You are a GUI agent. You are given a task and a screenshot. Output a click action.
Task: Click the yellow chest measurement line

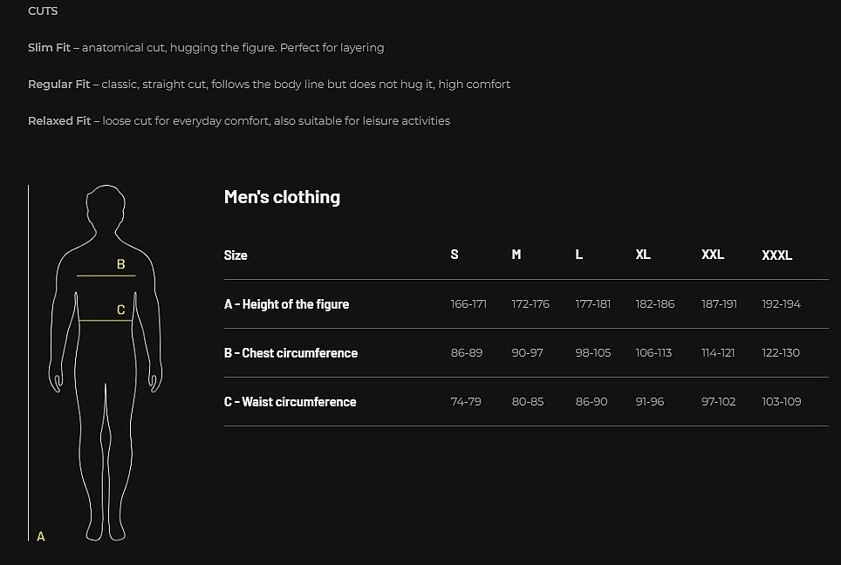106,276
